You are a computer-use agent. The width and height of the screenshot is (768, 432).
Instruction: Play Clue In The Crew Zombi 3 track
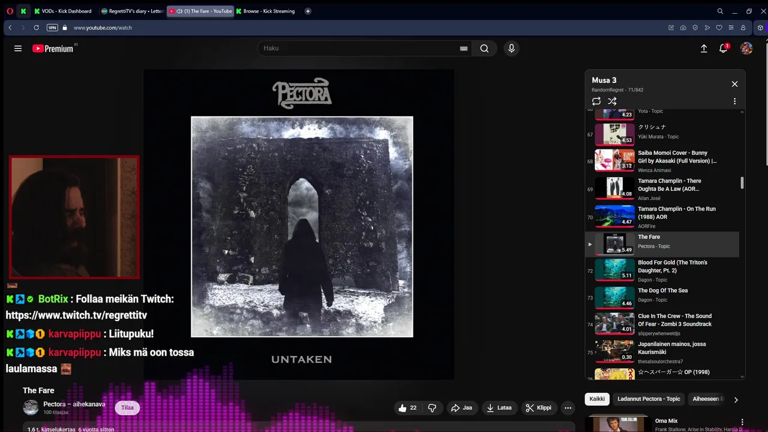663,324
